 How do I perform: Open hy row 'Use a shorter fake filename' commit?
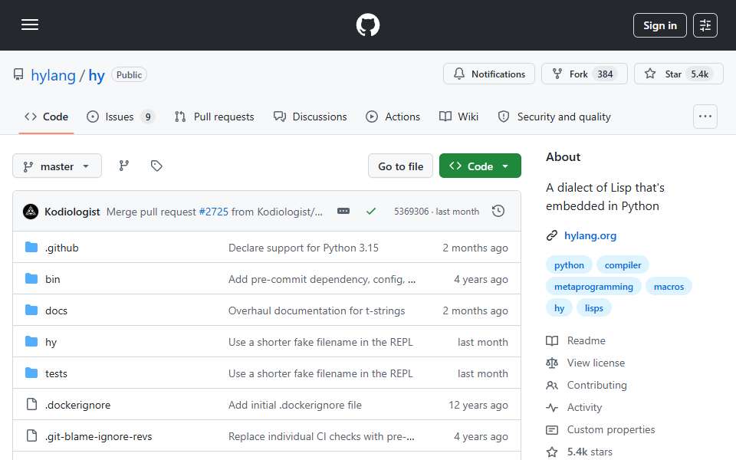click(x=320, y=342)
